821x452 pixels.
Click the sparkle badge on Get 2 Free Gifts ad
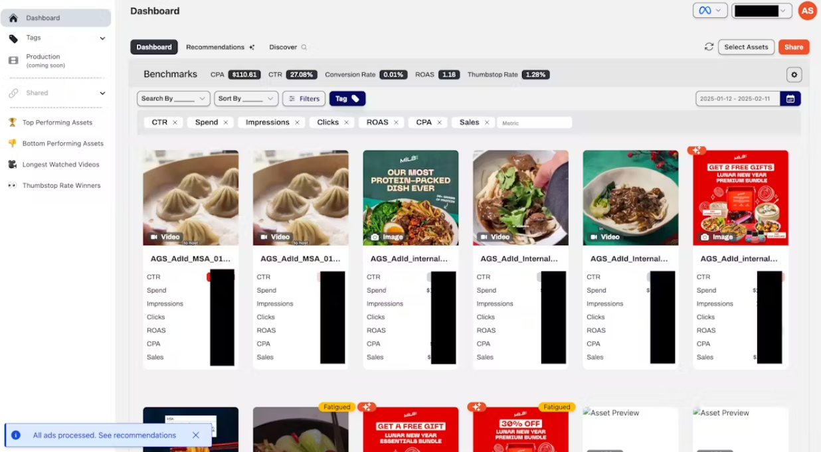click(x=696, y=151)
